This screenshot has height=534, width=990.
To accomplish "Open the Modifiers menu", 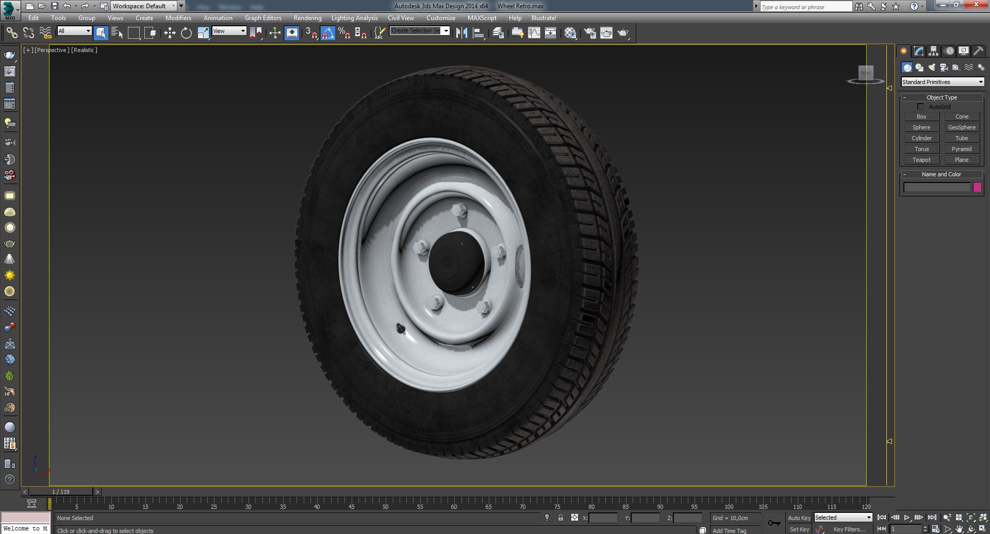I will 178,18.
